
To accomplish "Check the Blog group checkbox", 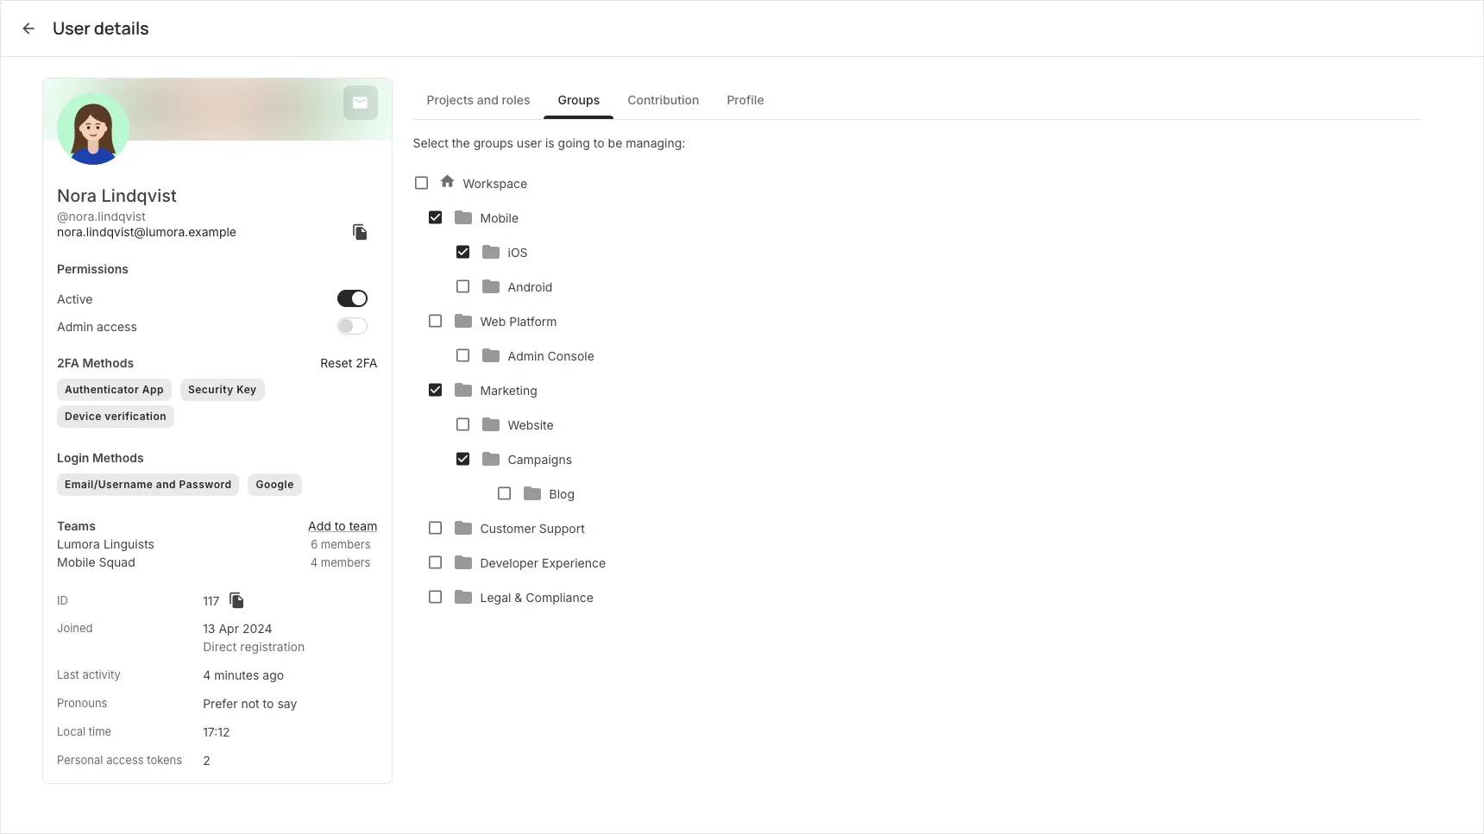I will click(504, 493).
